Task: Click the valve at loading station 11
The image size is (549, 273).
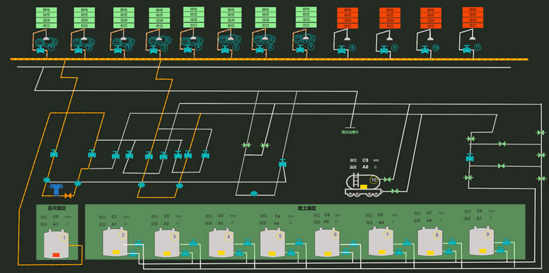Action: (x=467, y=49)
